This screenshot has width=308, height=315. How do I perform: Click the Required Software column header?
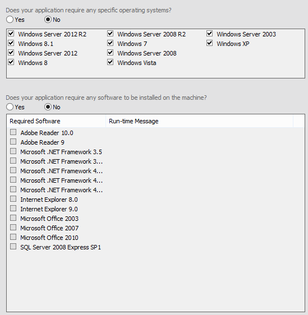(x=56, y=121)
